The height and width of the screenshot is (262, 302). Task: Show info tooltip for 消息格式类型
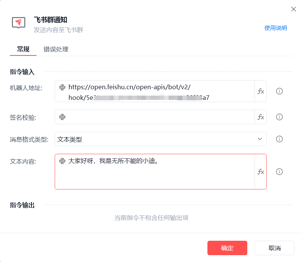click(279, 139)
